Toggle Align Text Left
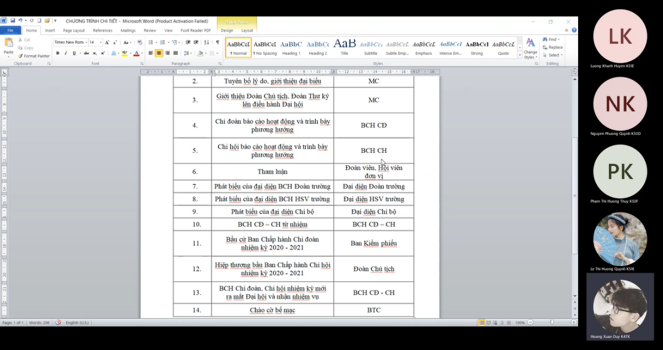 pos(150,53)
